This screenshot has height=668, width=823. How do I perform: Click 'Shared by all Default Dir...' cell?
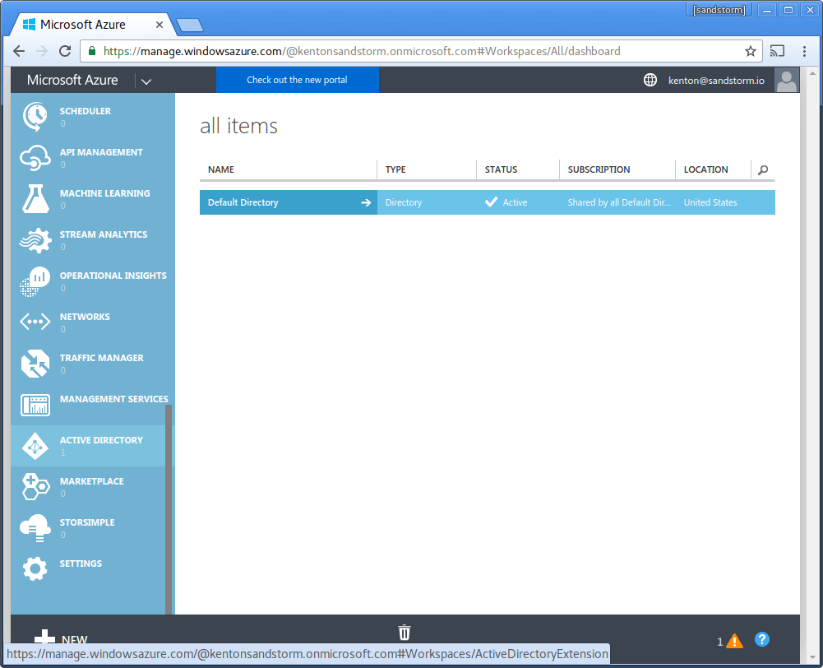click(619, 202)
